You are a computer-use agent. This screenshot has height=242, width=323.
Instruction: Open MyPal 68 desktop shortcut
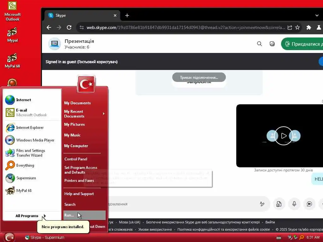(12, 61)
